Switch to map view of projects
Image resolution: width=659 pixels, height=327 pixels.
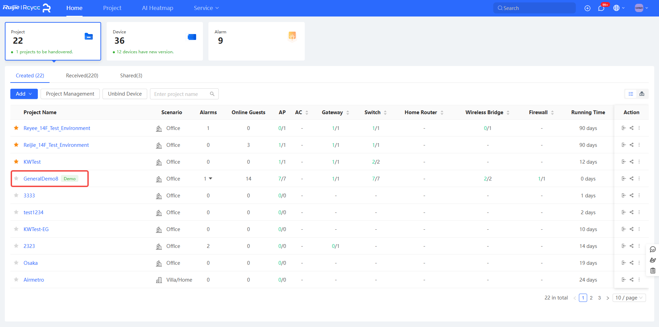642,94
